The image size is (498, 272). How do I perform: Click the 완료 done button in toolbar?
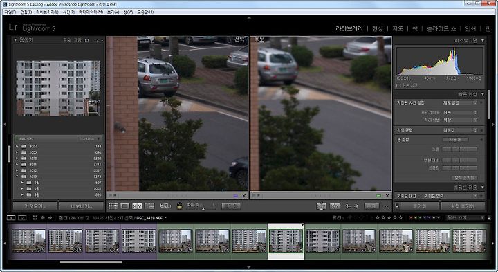371,206
